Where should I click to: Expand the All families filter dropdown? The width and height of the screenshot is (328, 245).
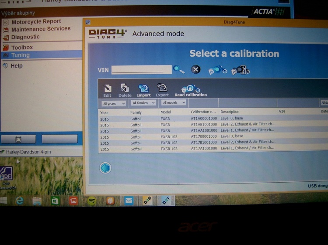pyautogui.click(x=143, y=103)
